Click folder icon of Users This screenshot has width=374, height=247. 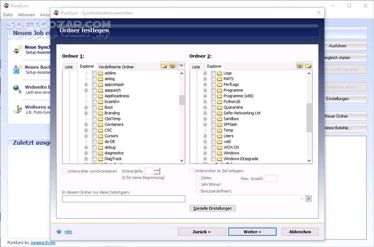coord(220,136)
